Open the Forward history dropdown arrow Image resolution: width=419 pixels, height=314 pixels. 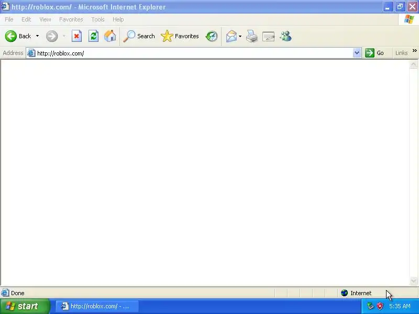pos(64,36)
